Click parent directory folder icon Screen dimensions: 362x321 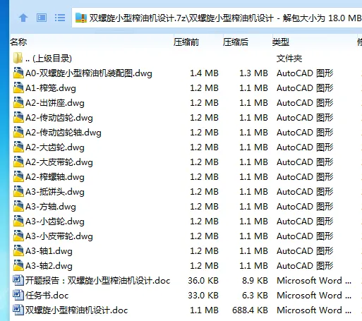pos(18,58)
